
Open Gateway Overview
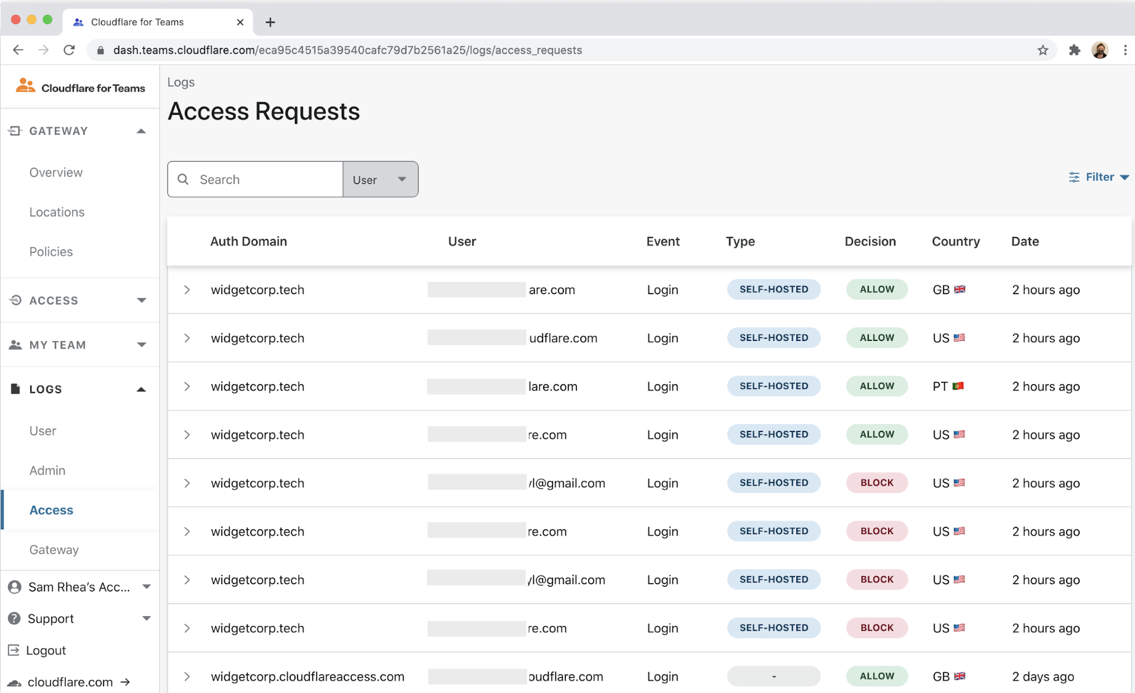tap(56, 172)
